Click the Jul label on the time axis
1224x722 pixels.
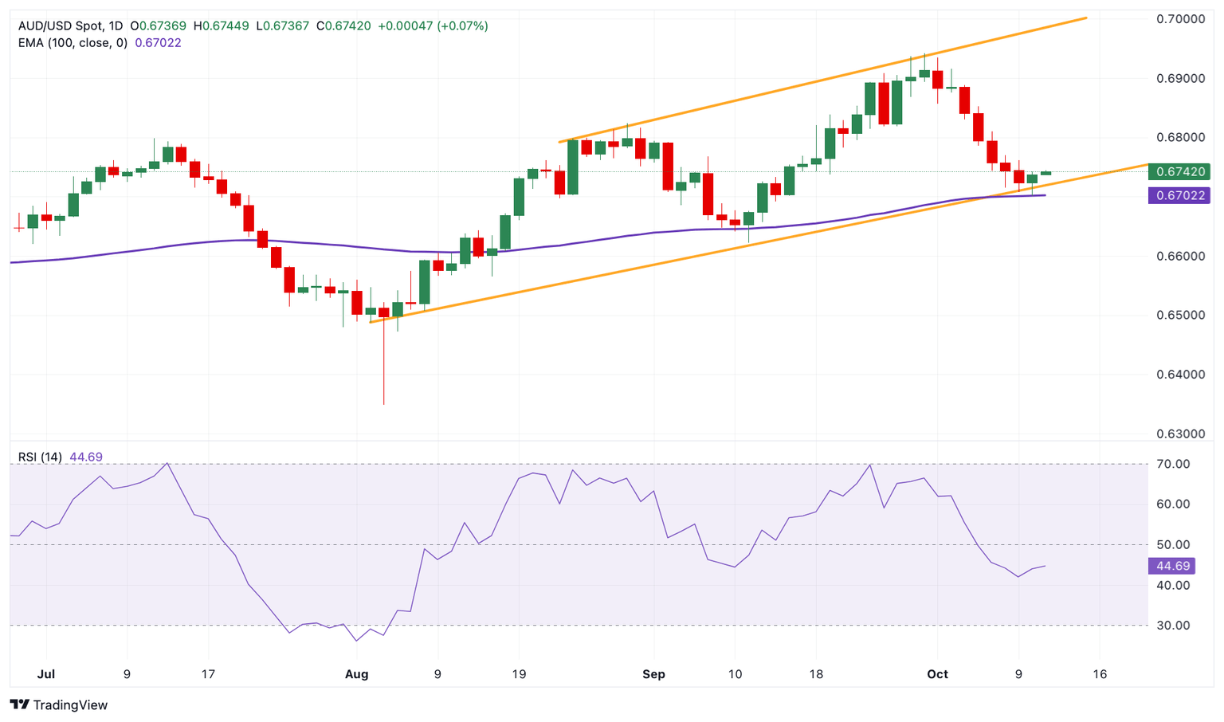tap(46, 674)
